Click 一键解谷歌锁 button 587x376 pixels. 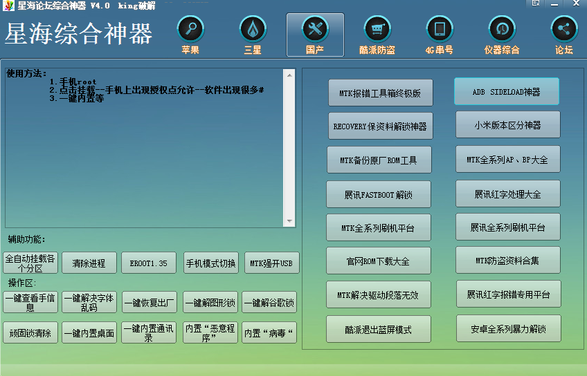click(x=269, y=302)
